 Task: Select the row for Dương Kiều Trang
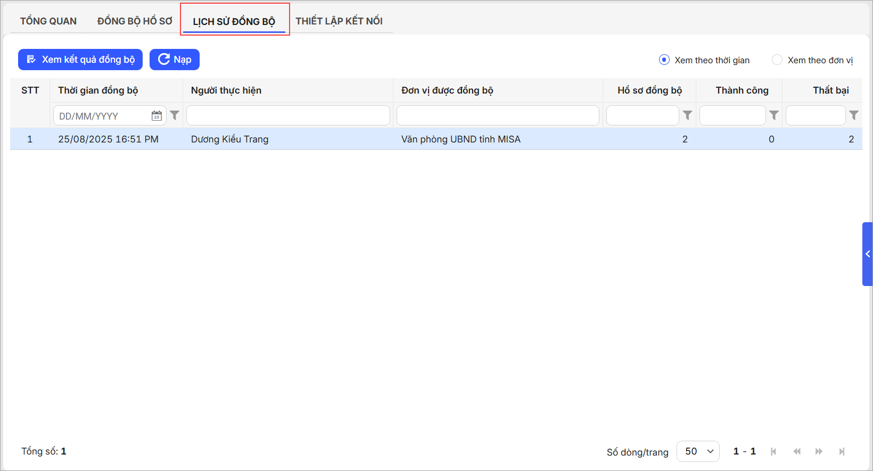coord(229,139)
